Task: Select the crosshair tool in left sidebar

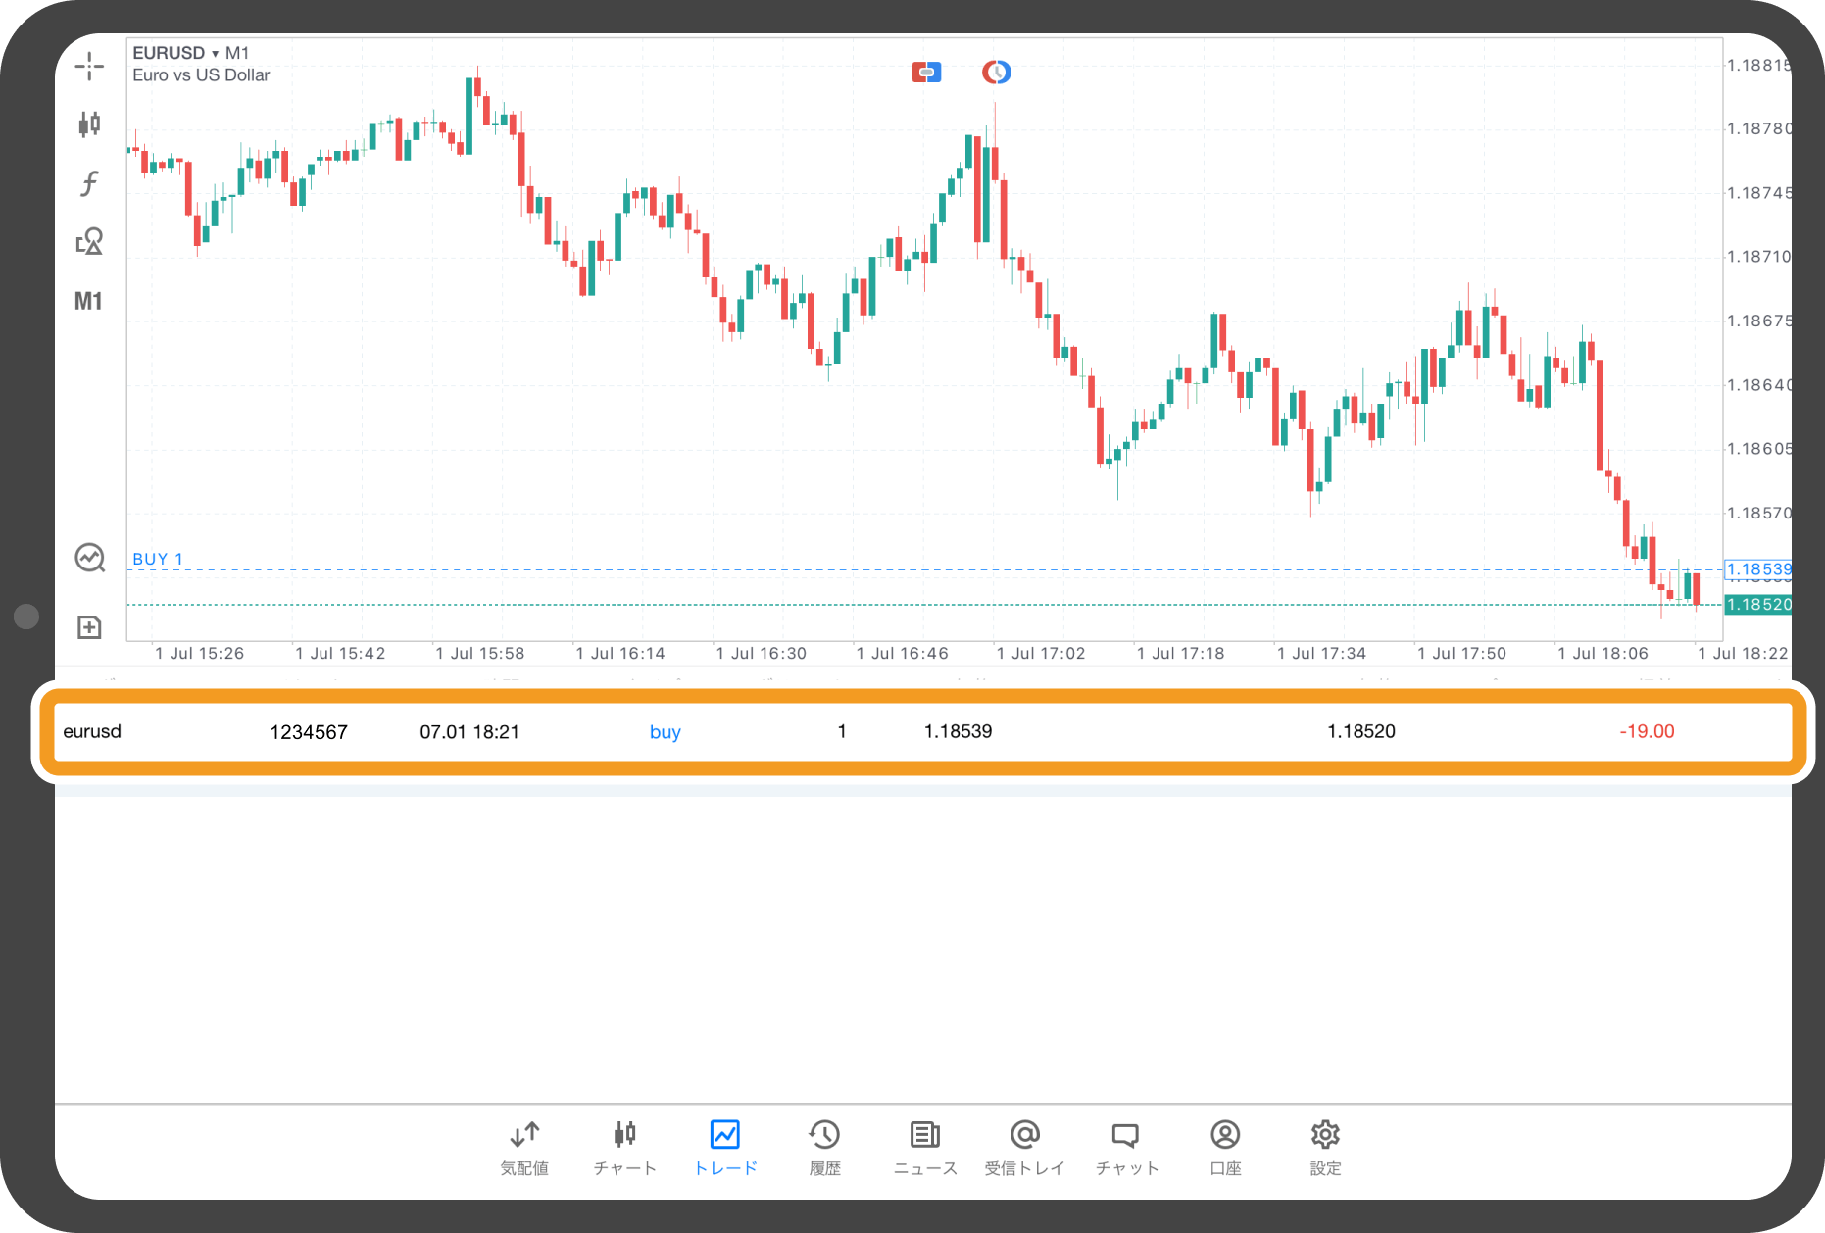Action: 89,66
